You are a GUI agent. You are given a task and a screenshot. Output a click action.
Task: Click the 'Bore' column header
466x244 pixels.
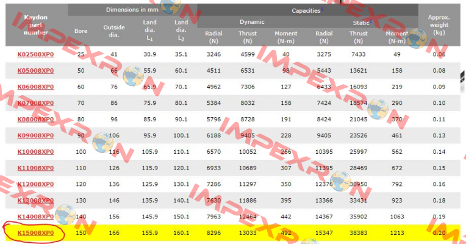pyautogui.click(x=81, y=31)
